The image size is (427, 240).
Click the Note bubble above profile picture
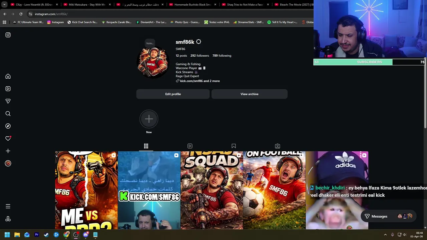[x=150, y=43]
